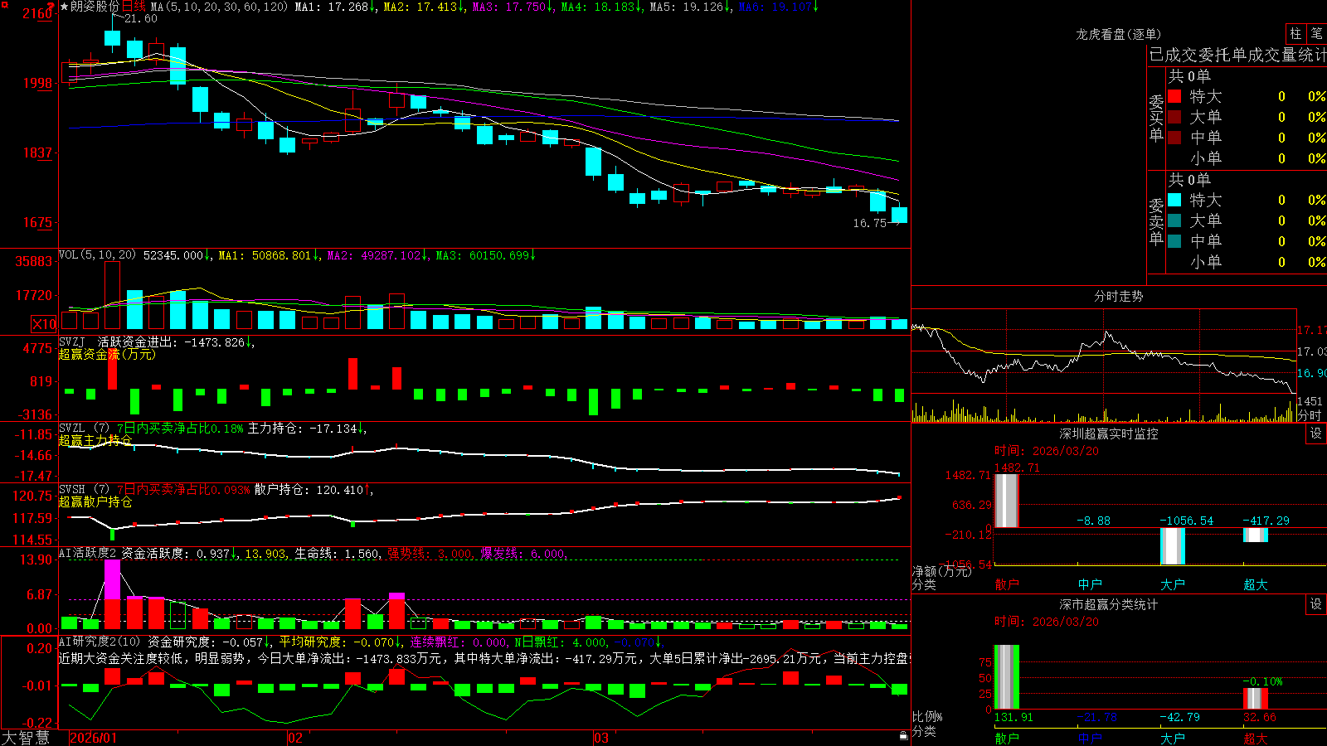Click the MA5: 19.126 value
The height and width of the screenshot is (746, 1327).
690,7
